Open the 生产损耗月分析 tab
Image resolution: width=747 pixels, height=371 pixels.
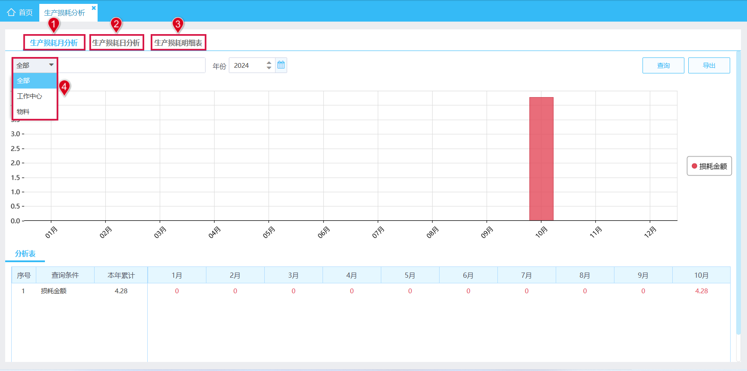click(x=54, y=43)
